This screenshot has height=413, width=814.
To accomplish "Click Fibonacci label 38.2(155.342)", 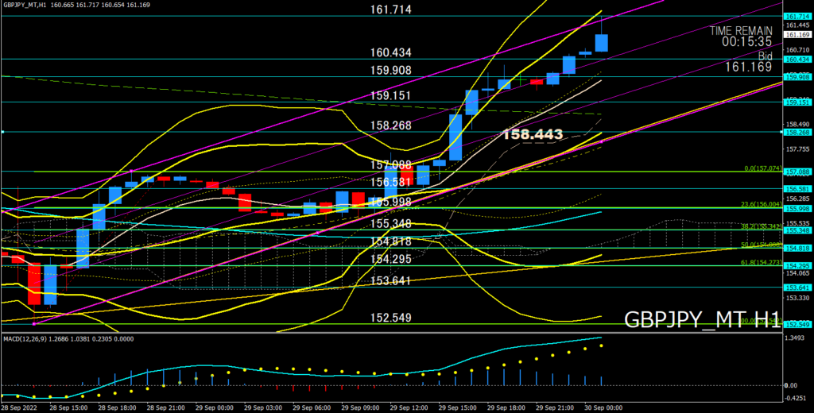I will pos(761,226).
